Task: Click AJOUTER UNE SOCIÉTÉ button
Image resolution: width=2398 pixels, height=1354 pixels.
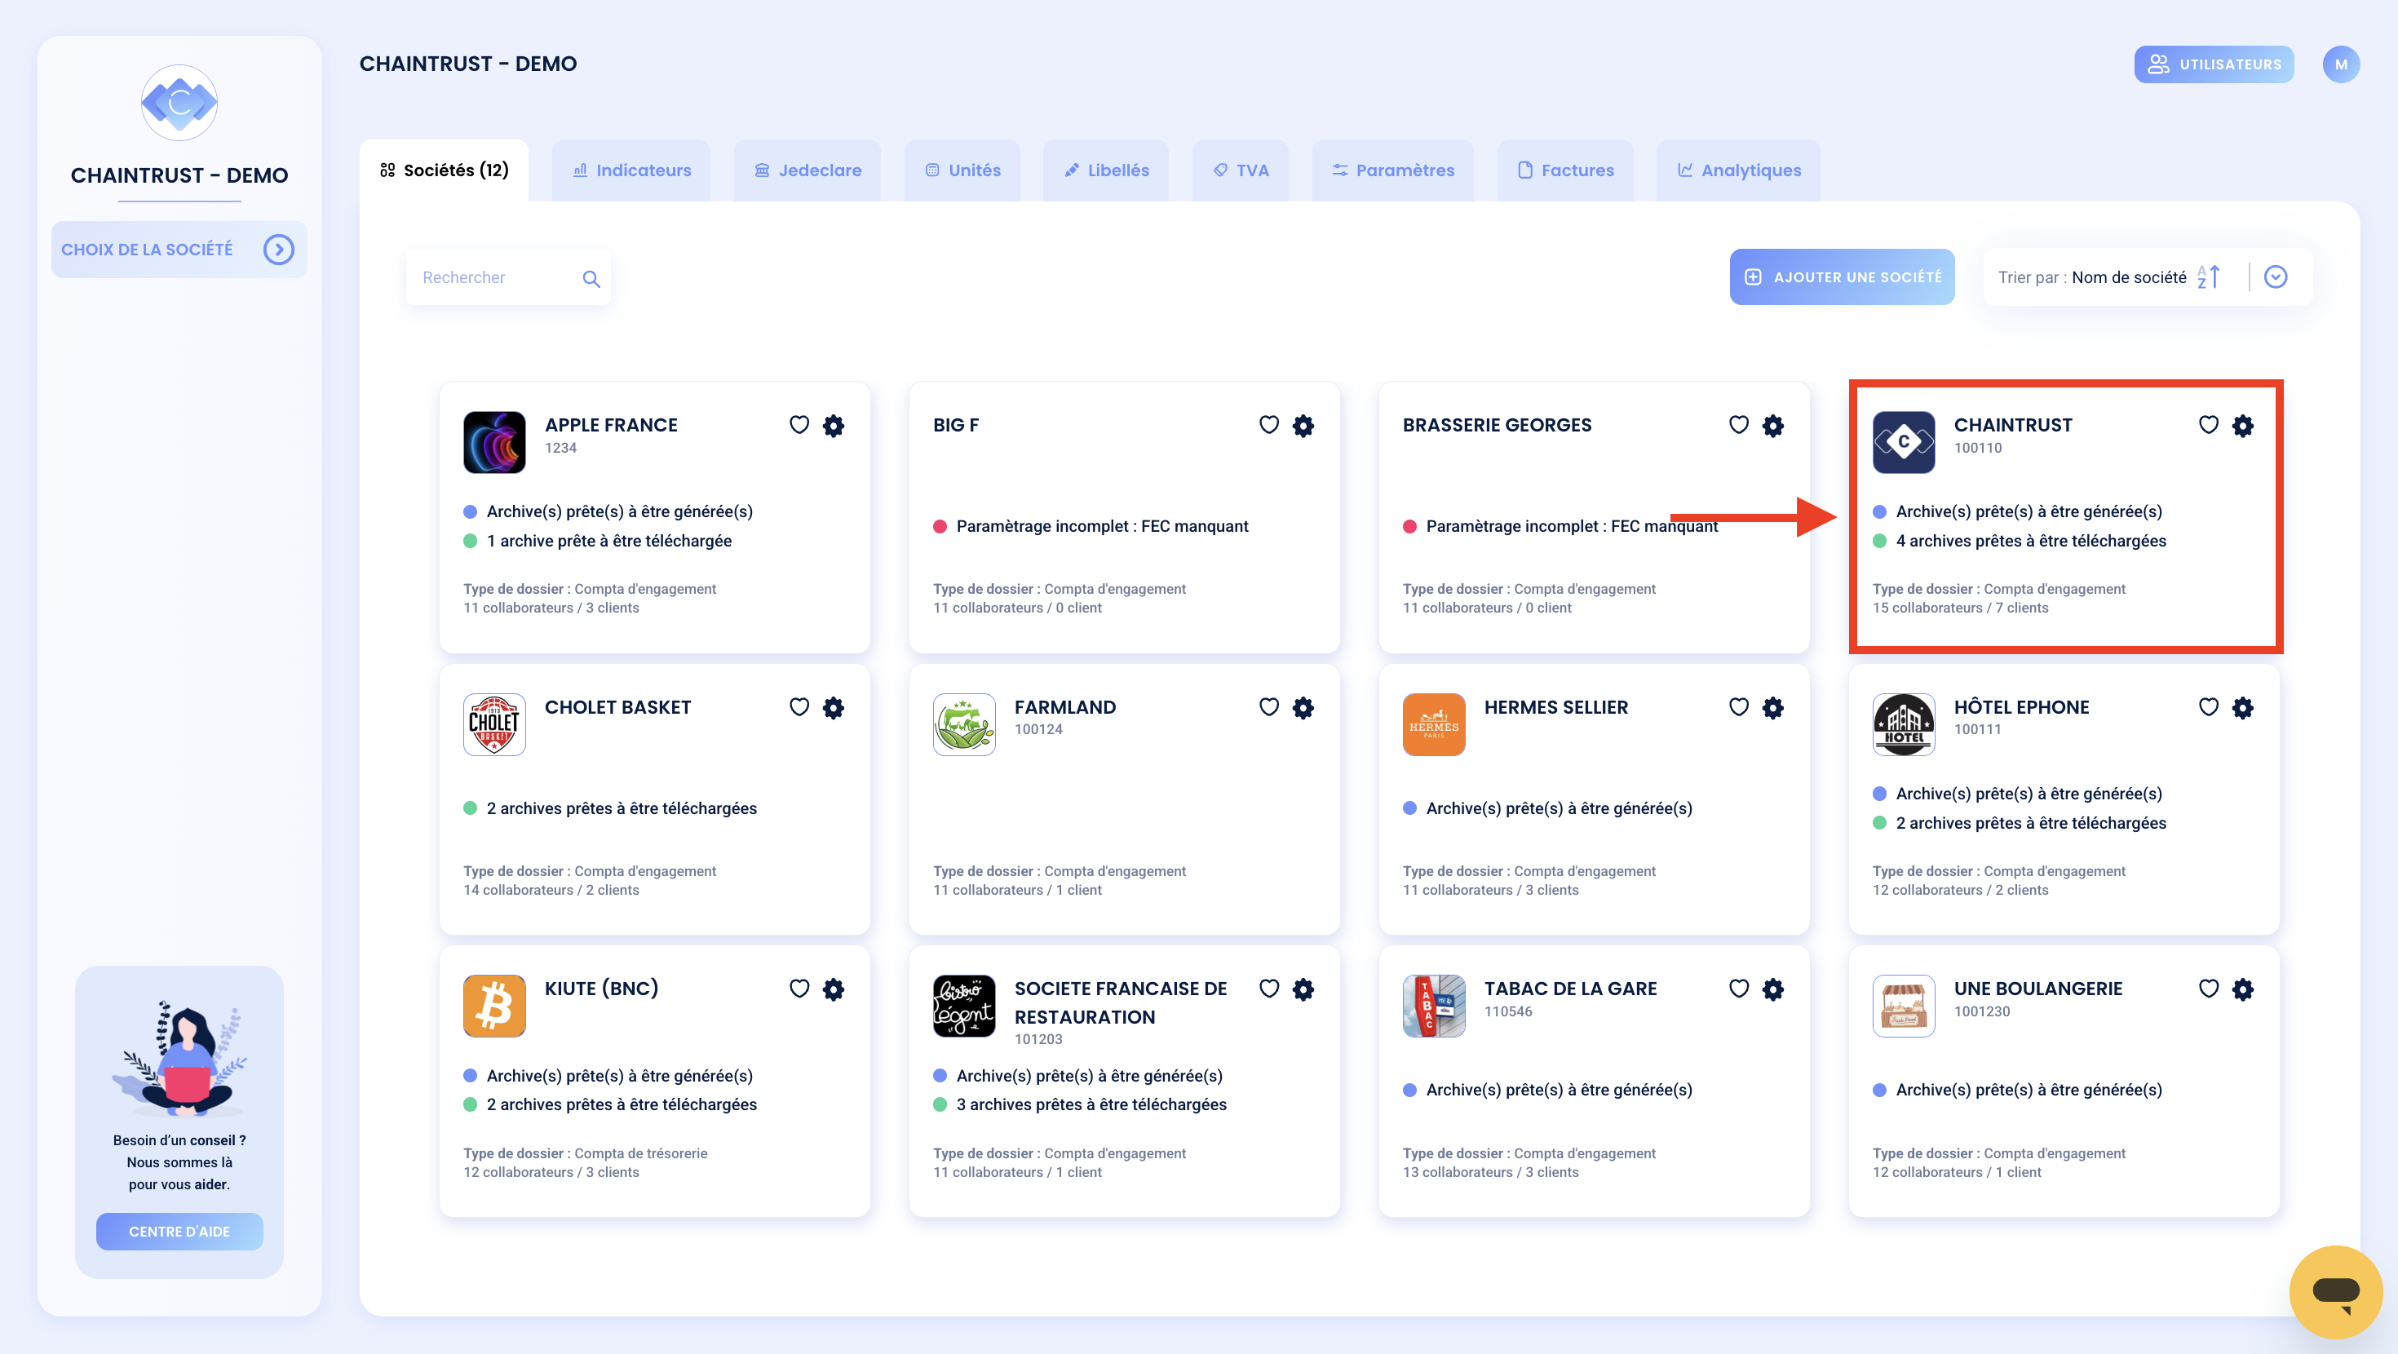Action: (x=1843, y=277)
